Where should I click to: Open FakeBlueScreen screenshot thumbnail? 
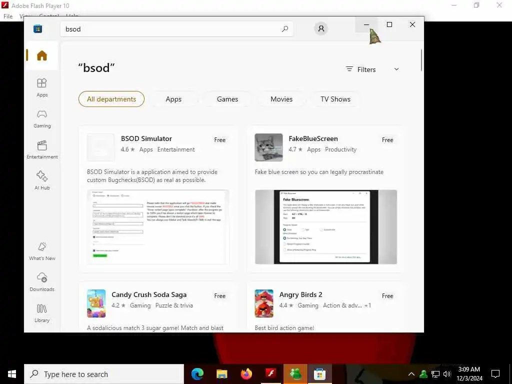point(326,227)
